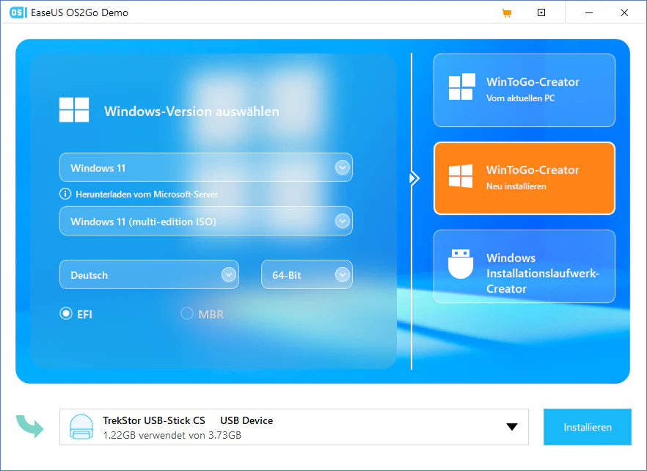Close the EaseUS OS2Go window
The height and width of the screenshot is (471, 647).
(x=624, y=12)
